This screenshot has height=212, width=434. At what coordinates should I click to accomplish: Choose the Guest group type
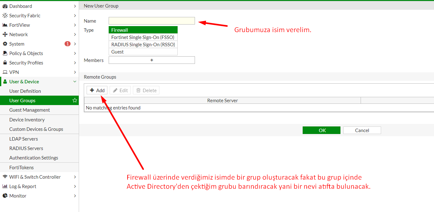pyautogui.click(x=143, y=52)
